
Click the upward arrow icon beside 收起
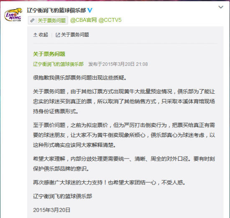coord(35,35)
